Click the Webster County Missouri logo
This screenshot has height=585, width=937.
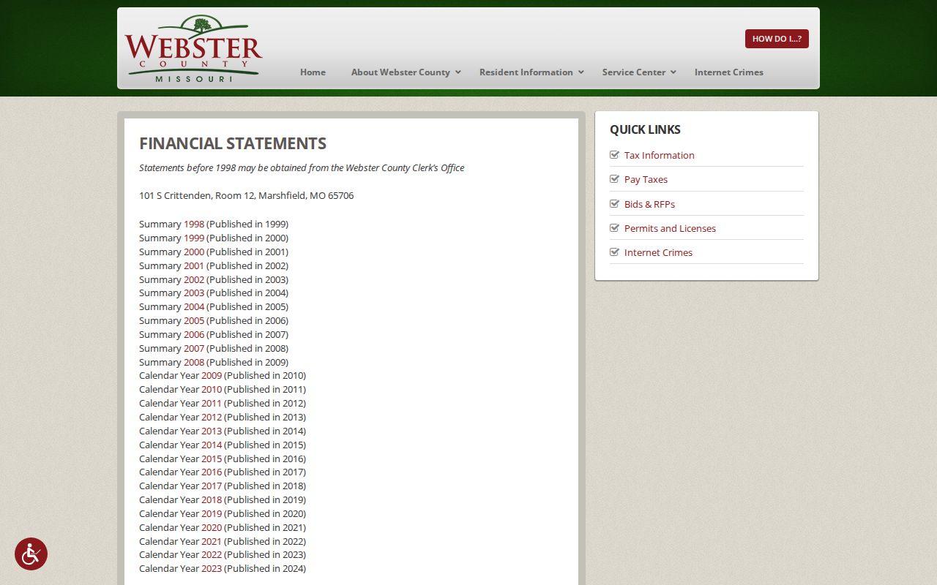coord(193,49)
